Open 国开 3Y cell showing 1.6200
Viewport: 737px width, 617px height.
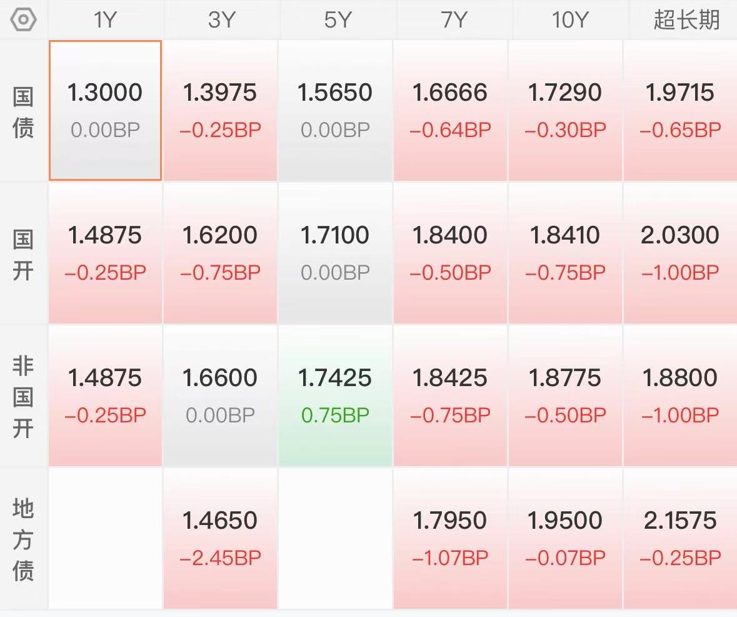pos(220,253)
